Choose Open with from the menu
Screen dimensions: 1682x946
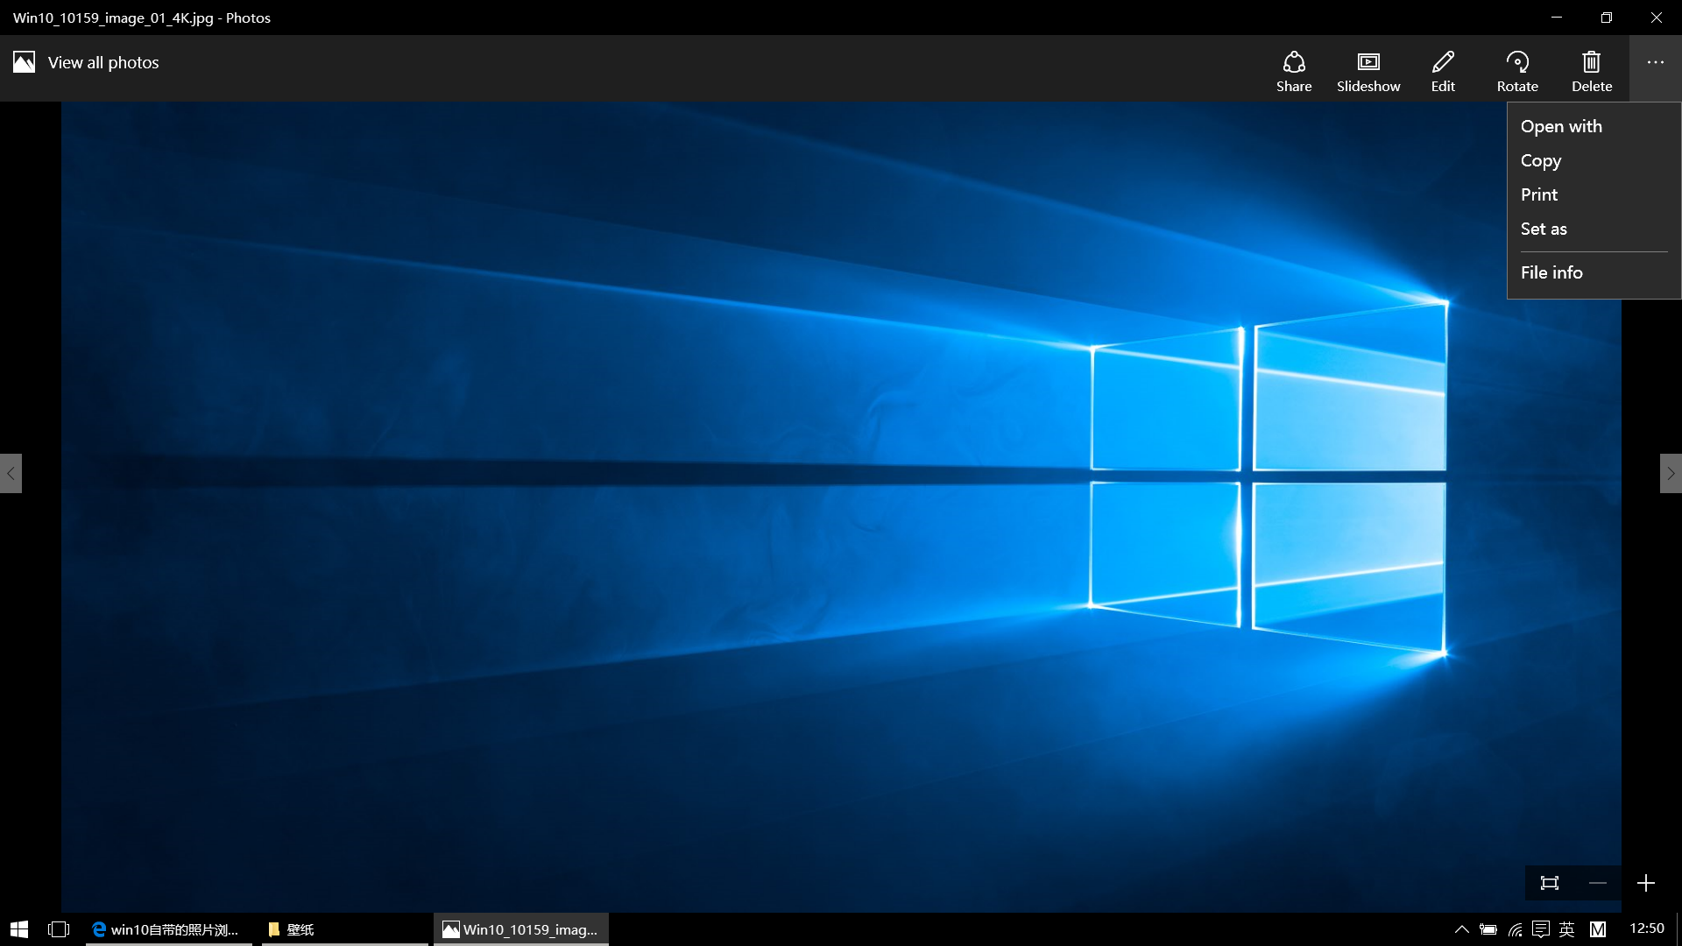(1594, 126)
